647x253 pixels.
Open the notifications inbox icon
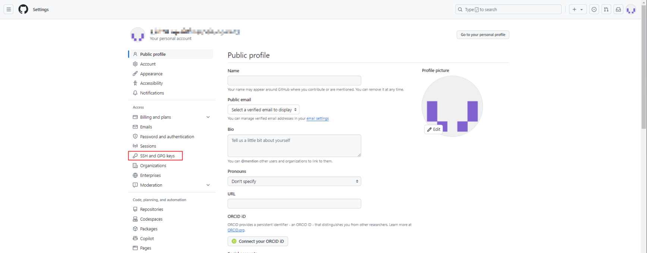618,9
